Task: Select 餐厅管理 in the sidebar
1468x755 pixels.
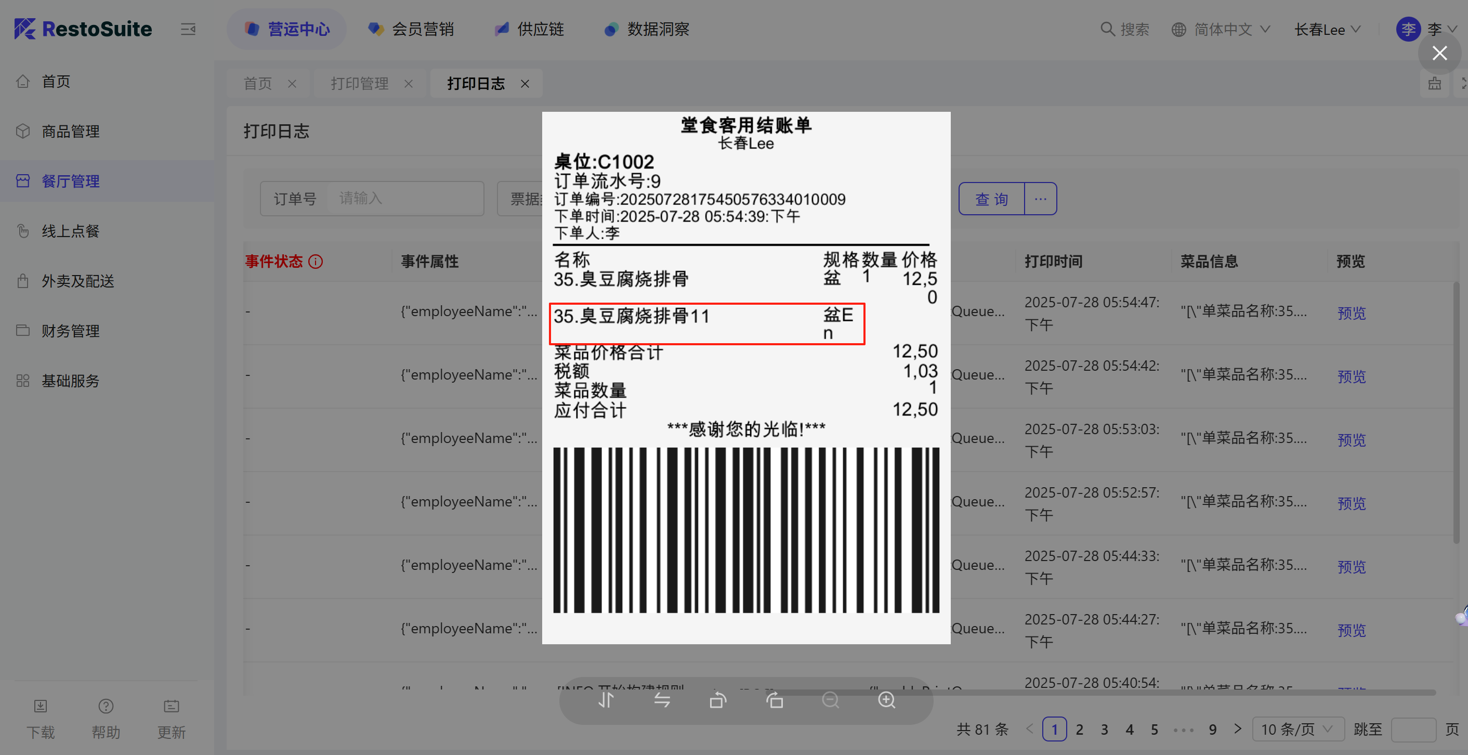Action: pos(107,181)
